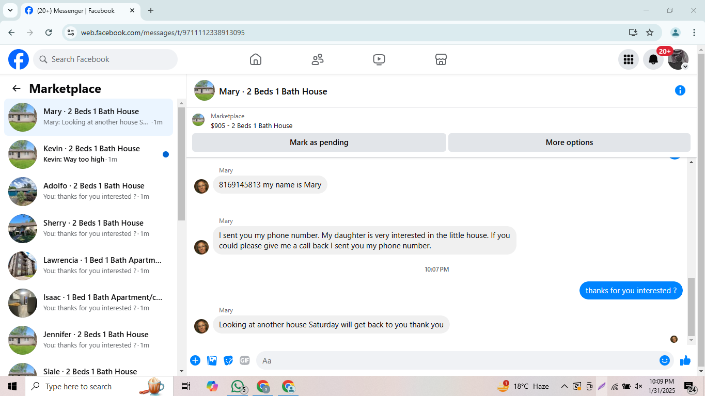
Task: Go to the Friends icon in top navigation
Action: point(318,59)
